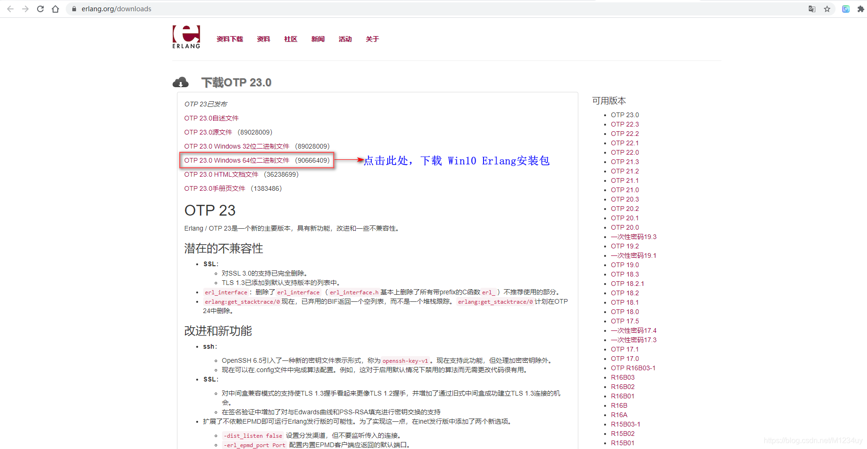Open the 关于 navigation item
This screenshot has width=867, height=449.
(x=372, y=39)
